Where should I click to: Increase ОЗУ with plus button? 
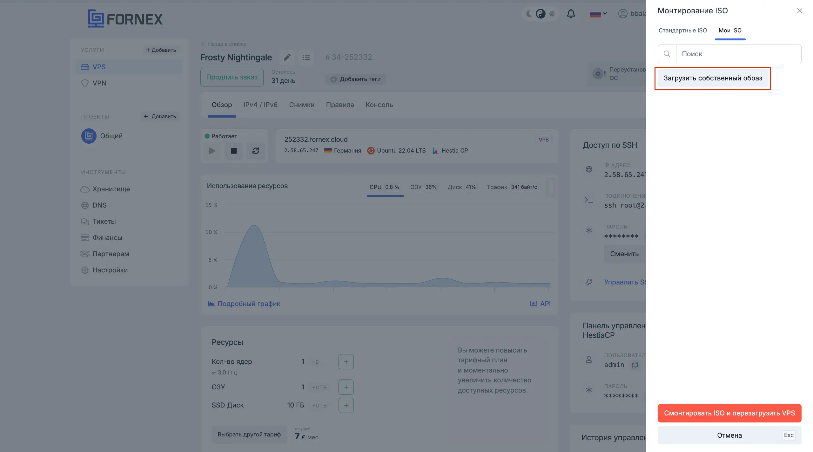(x=346, y=387)
